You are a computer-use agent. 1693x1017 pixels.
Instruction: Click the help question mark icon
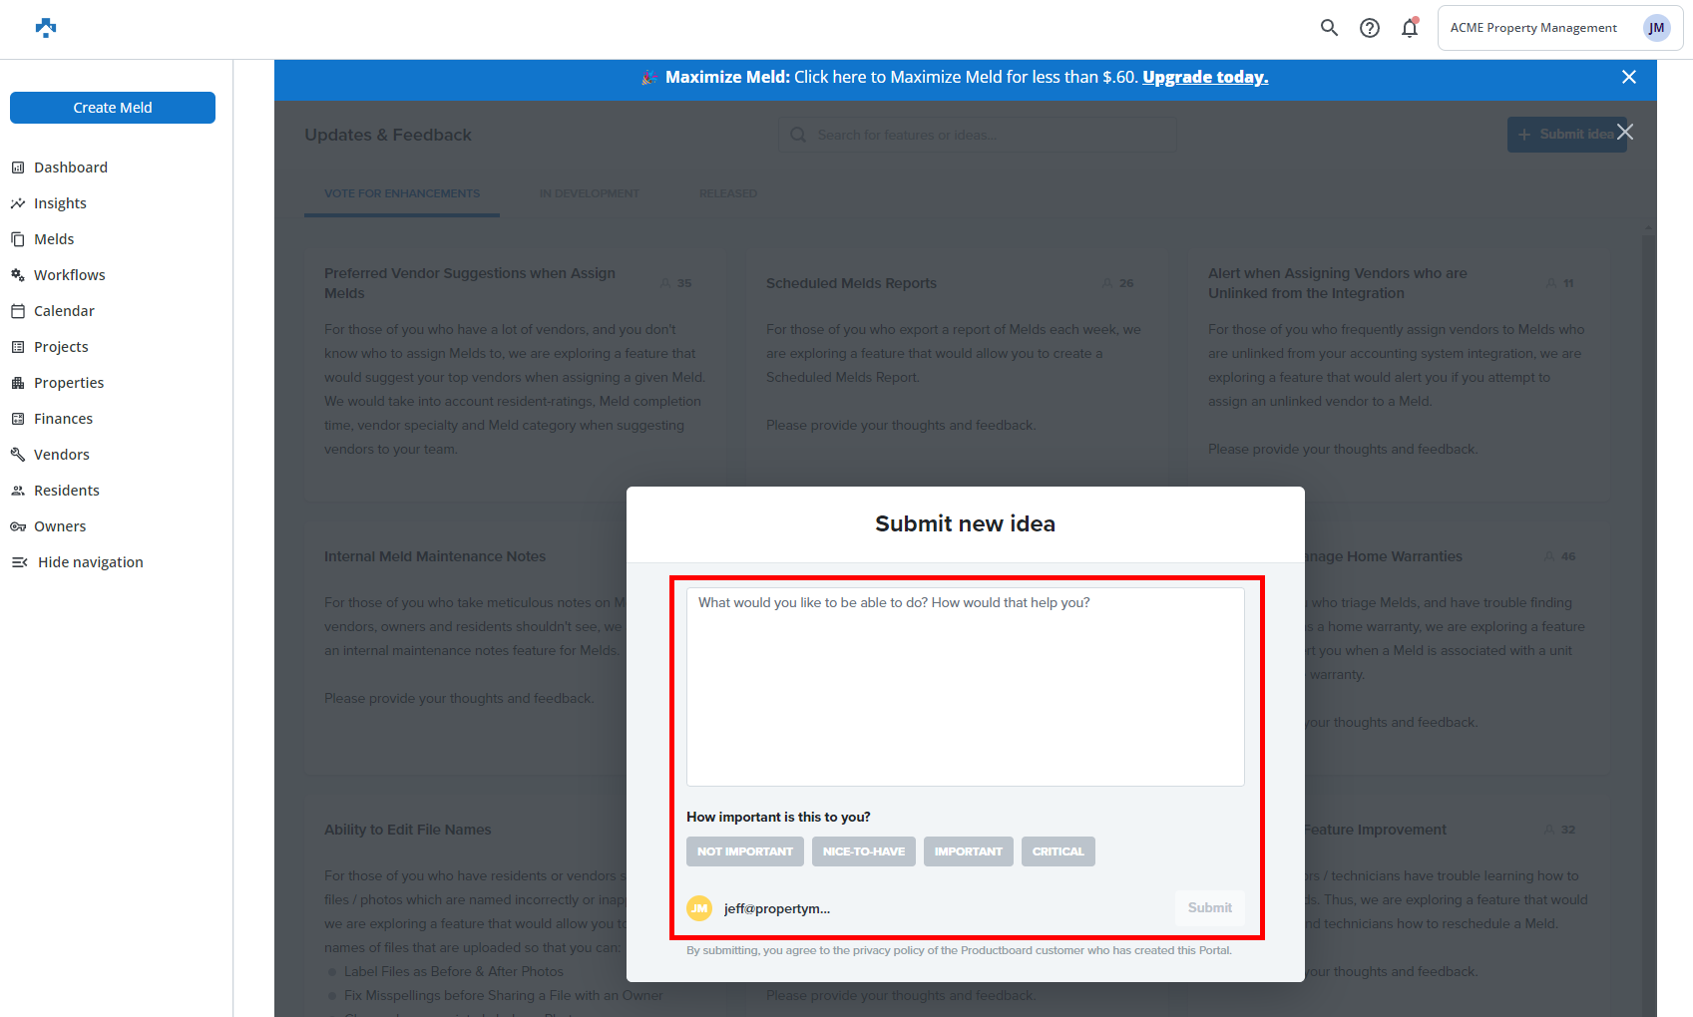pos(1369,27)
